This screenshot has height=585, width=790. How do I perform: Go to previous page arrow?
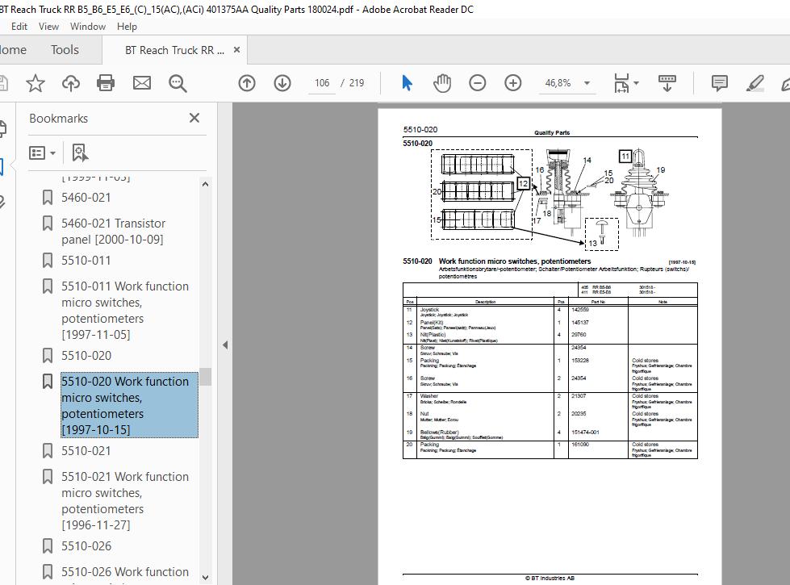point(247,83)
